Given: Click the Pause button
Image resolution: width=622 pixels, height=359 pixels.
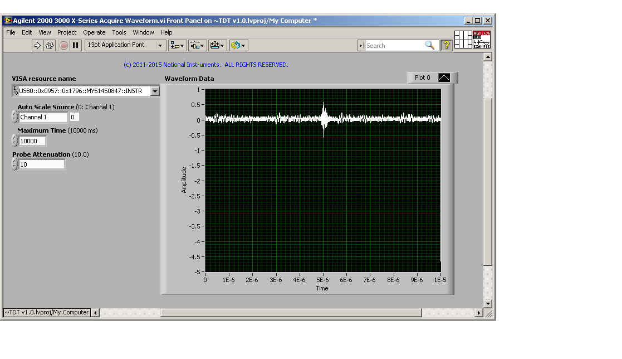Looking at the screenshot, I should 75,45.
